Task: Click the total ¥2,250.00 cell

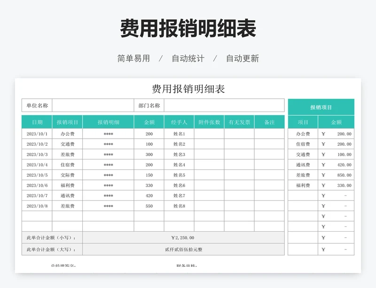Action: click(183, 238)
